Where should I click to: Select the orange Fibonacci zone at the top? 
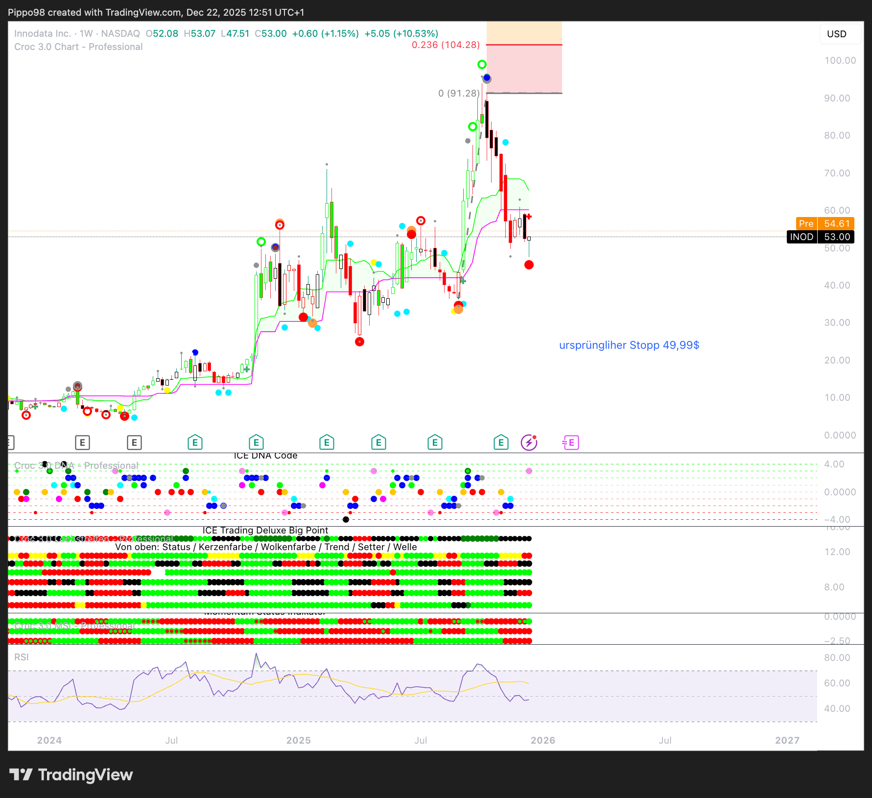(524, 32)
